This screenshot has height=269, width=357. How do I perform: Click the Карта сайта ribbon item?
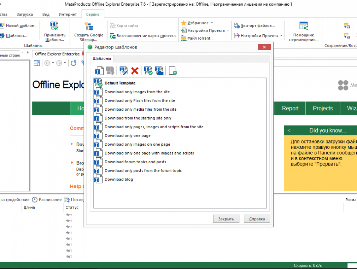(x=124, y=25)
